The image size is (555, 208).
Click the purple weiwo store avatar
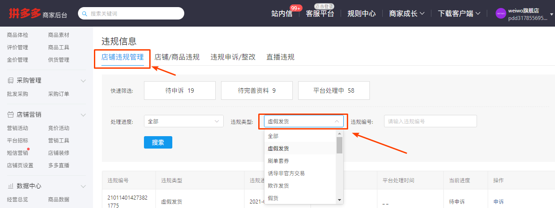tap(501, 13)
